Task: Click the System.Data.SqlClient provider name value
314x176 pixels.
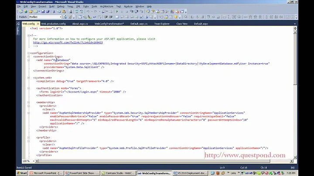Action: 82,67
